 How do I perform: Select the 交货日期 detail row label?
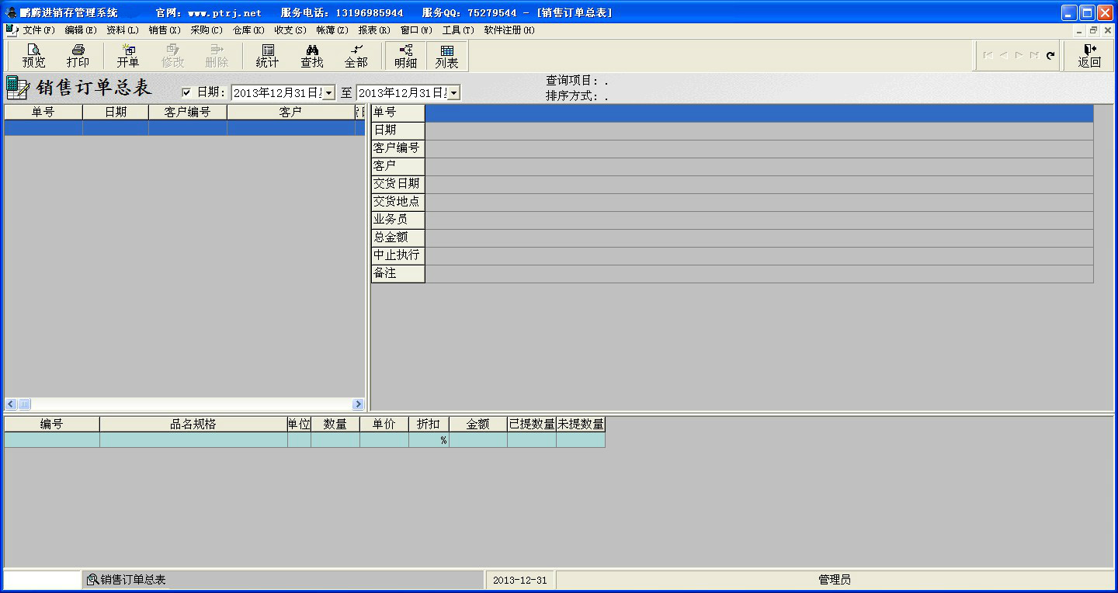click(398, 184)
